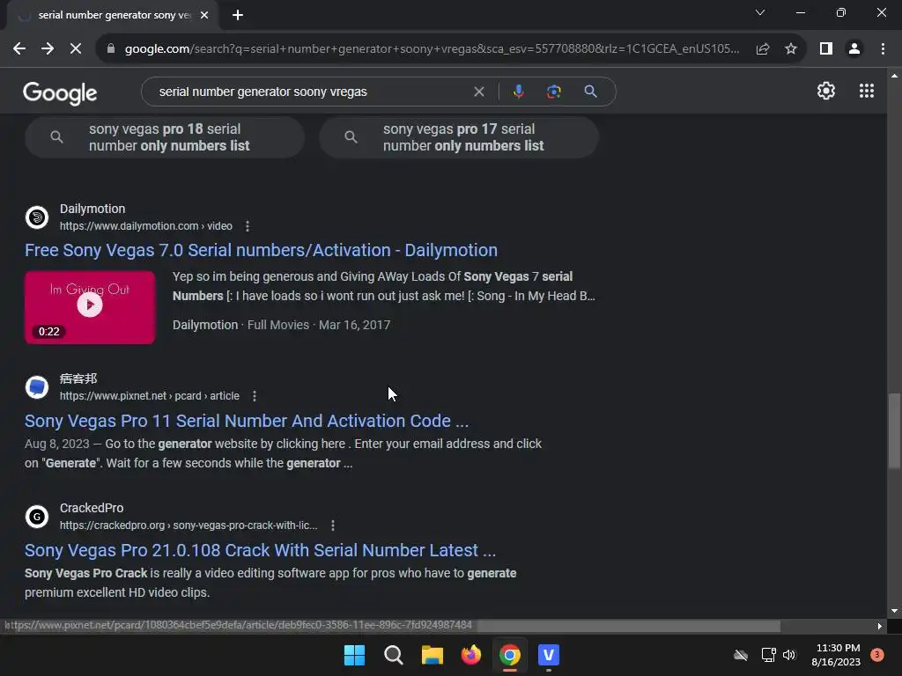This screenshot has height=676, width=902.
Task: Click the Dailymotion site favicon
Action: pos(37,217)
